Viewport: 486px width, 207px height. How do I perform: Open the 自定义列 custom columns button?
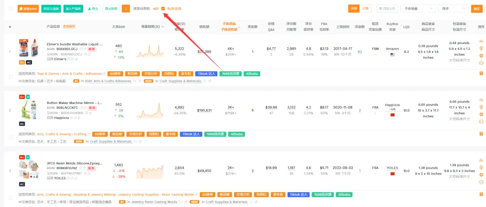(x=387, y=9)
